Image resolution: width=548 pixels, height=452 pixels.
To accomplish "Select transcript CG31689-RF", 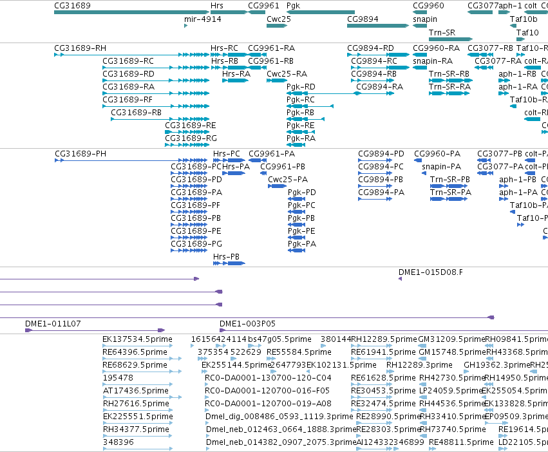I will click(x=156, y=106).
